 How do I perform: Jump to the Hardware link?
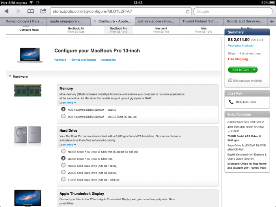coord(60,60)
